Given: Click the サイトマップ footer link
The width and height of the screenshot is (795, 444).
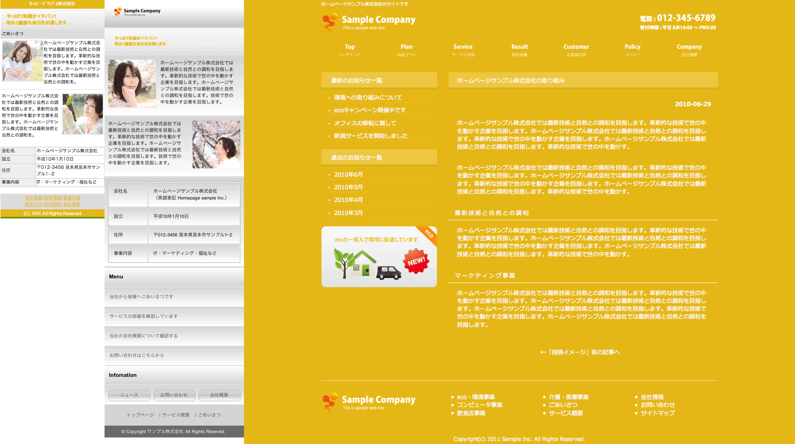Looking at the screenshot, I should tap(657, 413).
